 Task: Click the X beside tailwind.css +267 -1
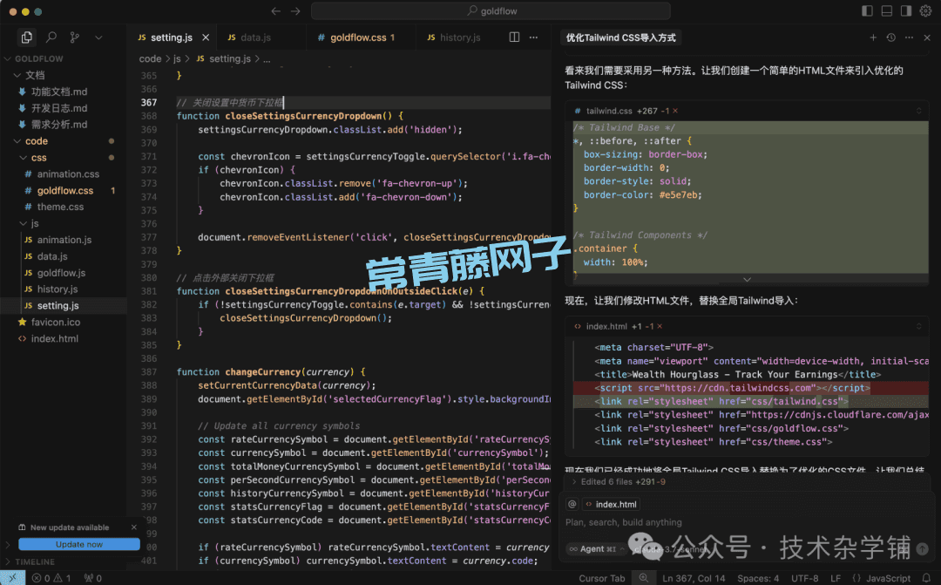pyautogui.click(x=675, y=111)
